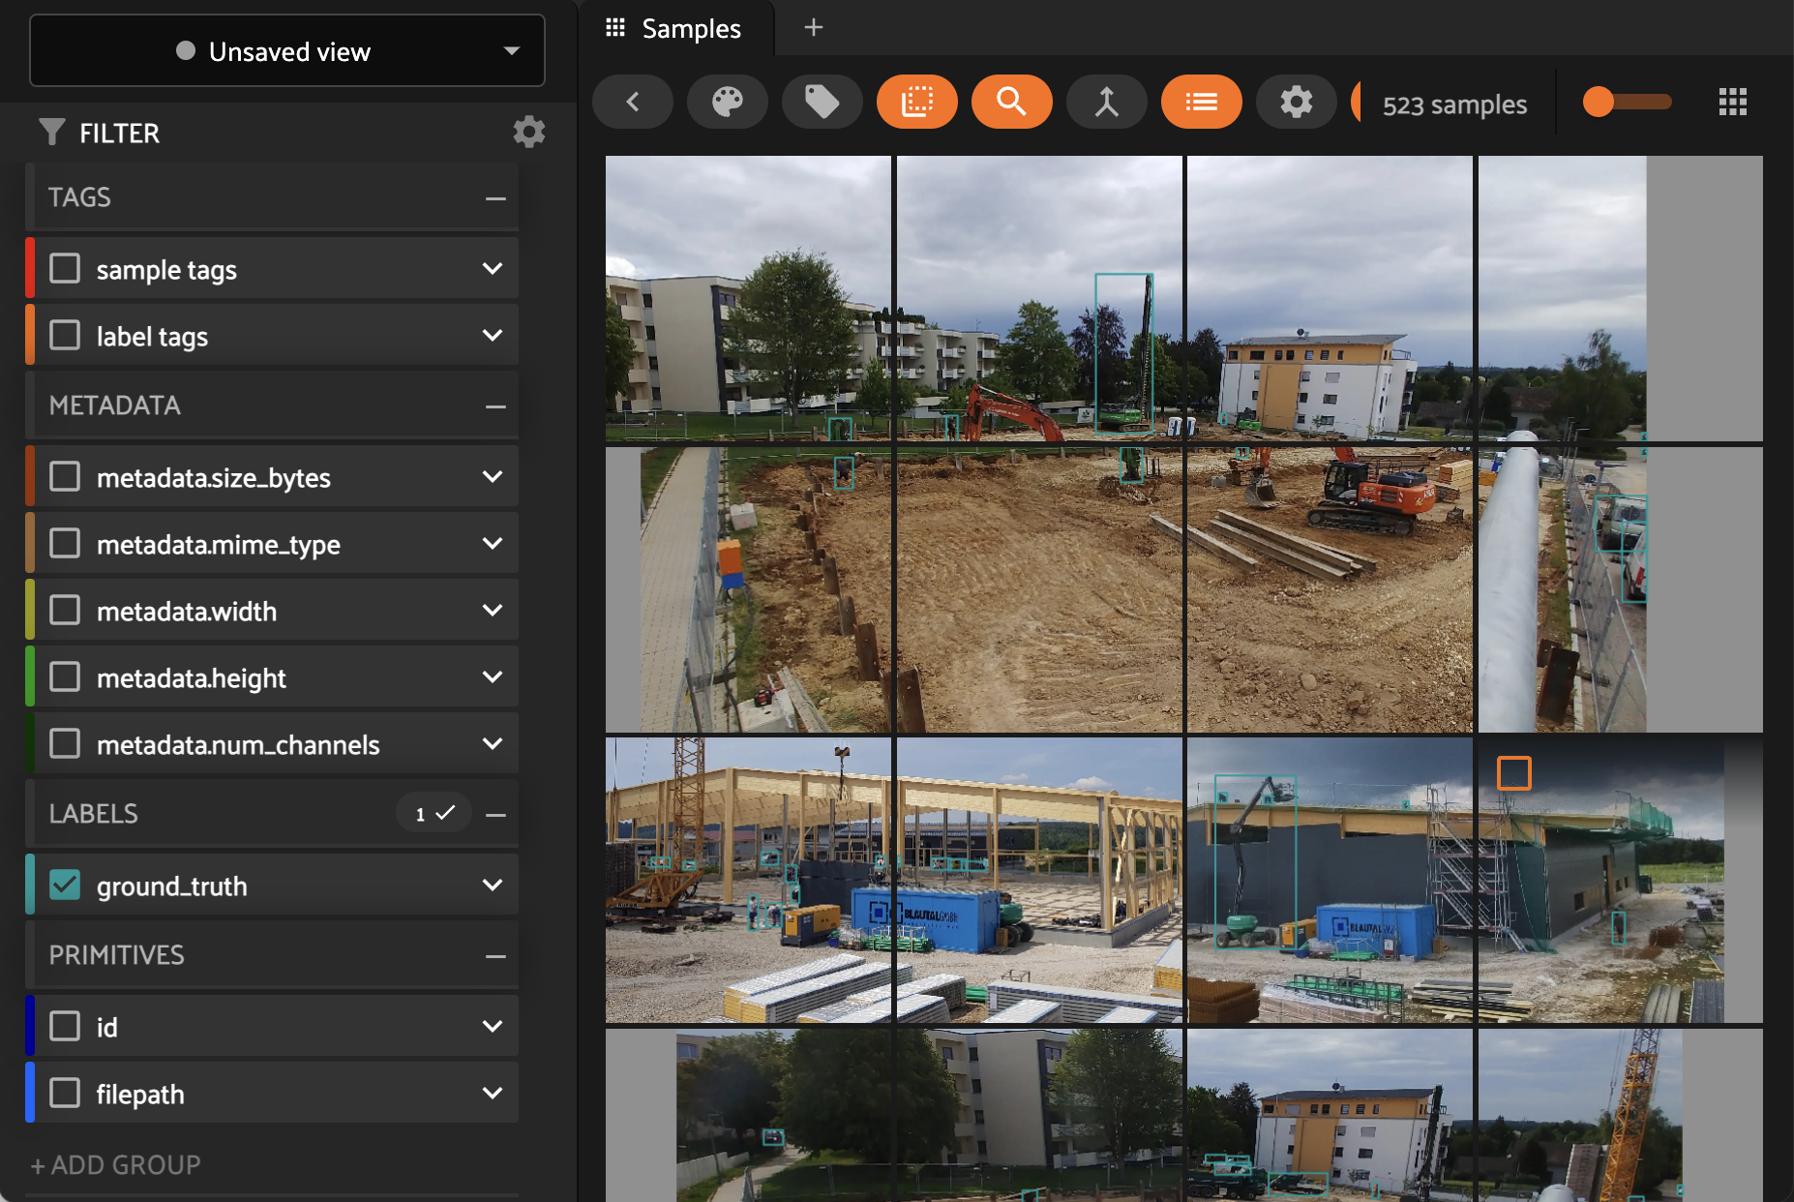The width and height of the screenshot is (1794, 1202).
Task: Uncheck the ground_truth checkbox
Action: point(65,886)
